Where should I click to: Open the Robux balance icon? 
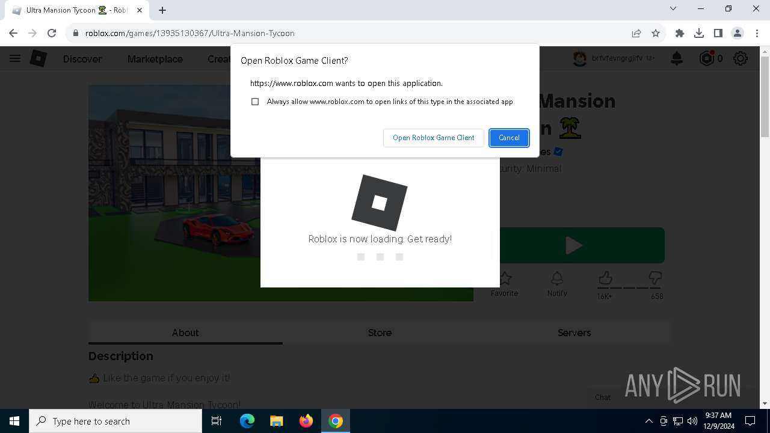click(x=706, y=58)
